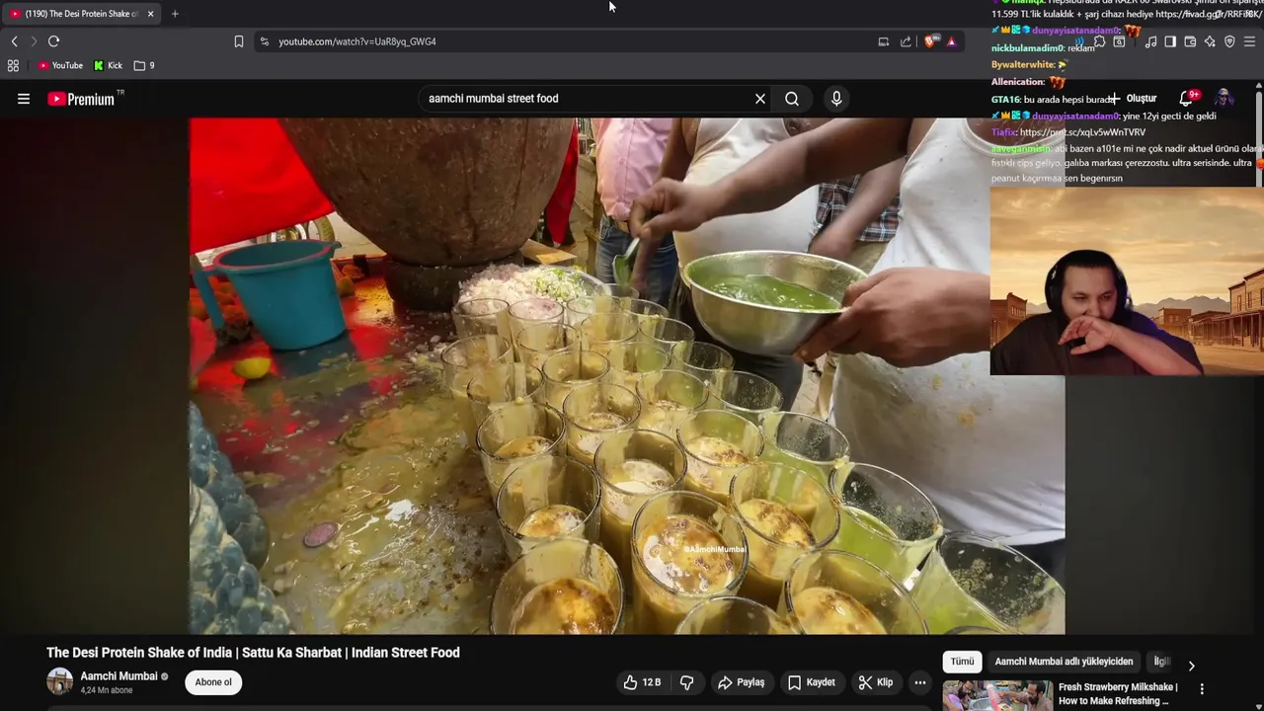1264x711 pixels.
Task: Go back with the browser back arrow
Action: [x=14, y=41]
